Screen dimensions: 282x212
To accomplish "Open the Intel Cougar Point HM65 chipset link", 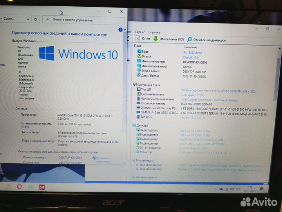I will point(209,100).
